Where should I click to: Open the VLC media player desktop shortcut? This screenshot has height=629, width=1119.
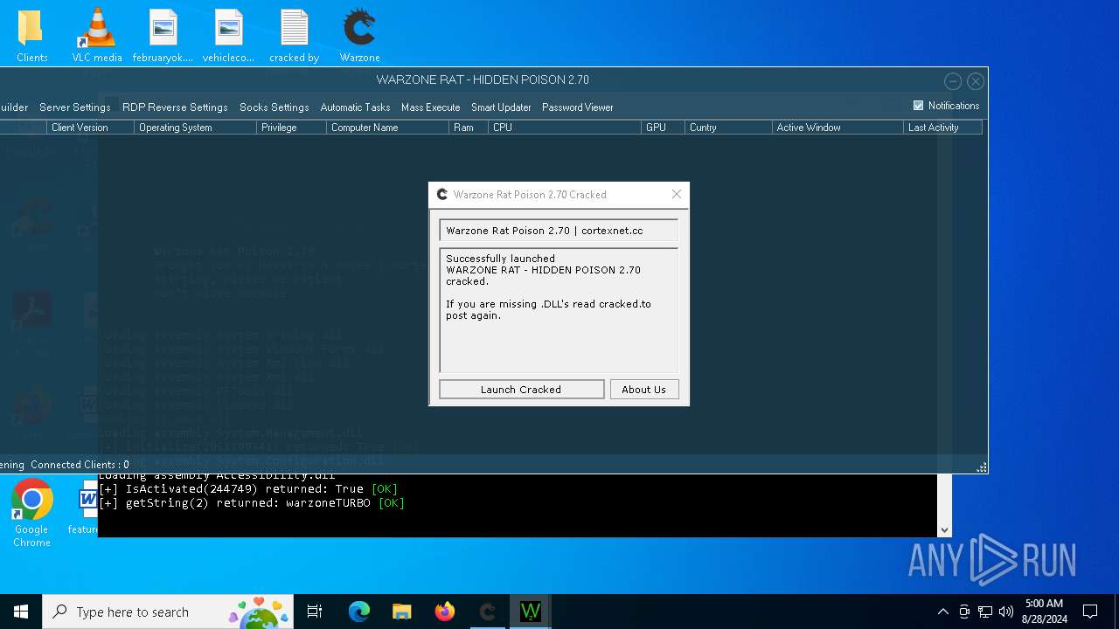click(x=97, y=36)
